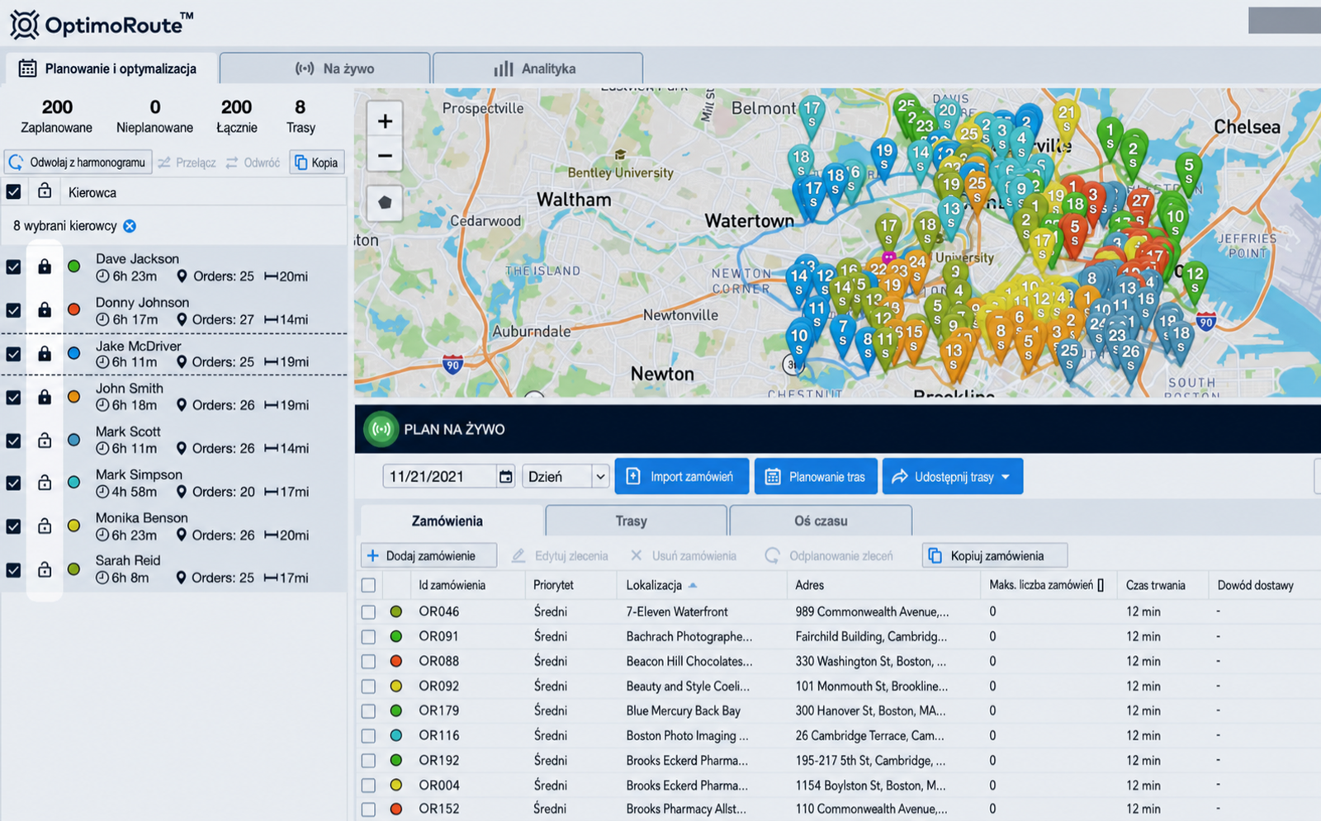Click Edytuj zlecenia toolbar action

coord(560,555)
